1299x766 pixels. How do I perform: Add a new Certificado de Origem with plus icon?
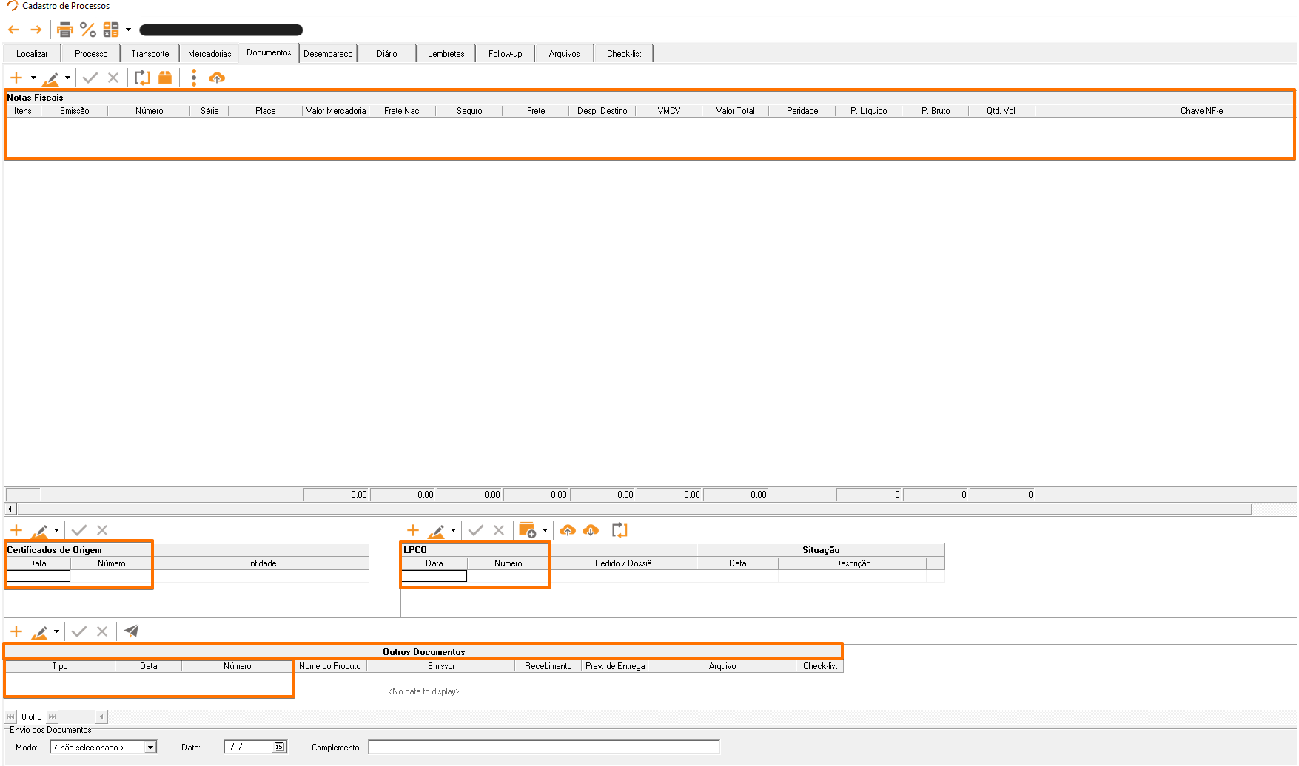tap(16, 530)
